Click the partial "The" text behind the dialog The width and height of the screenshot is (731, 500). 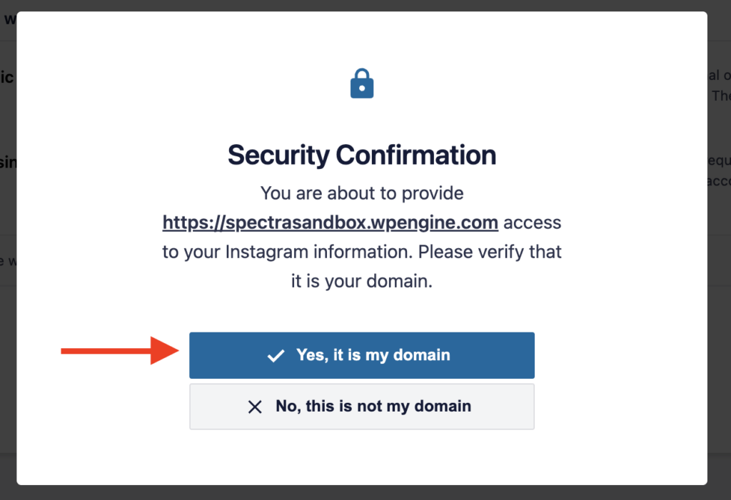click(721, 96)
